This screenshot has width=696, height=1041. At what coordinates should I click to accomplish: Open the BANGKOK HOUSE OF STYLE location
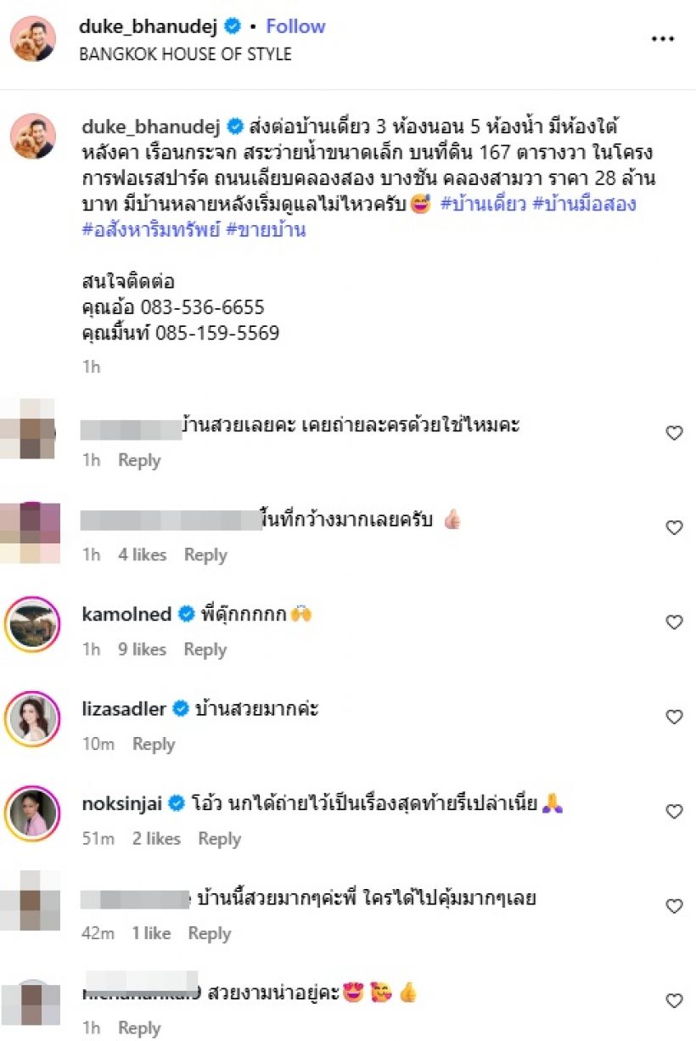click(185, 54)
